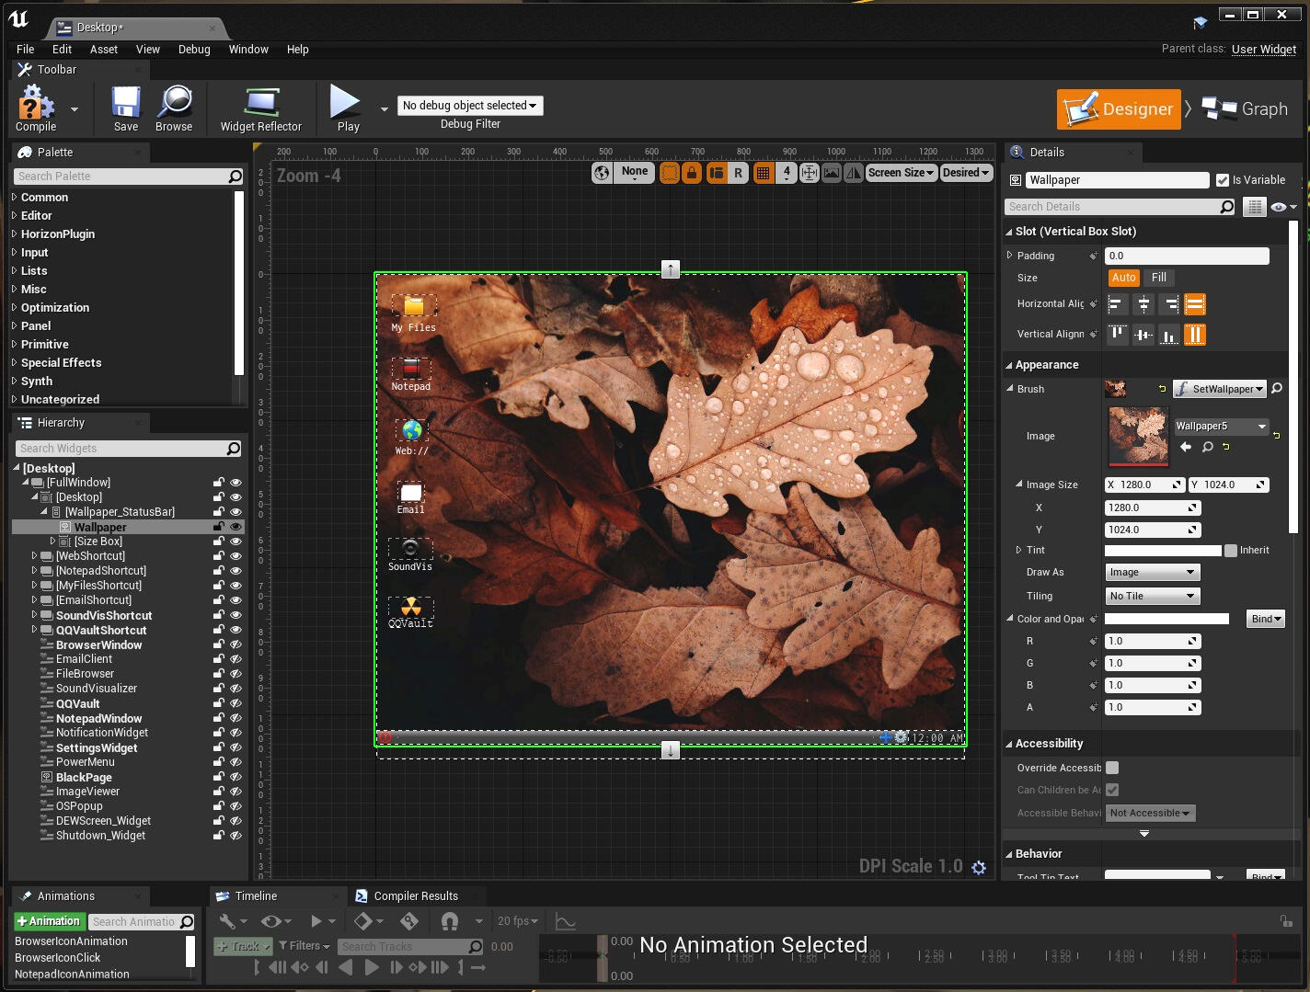
Task: Browse to Wallpaper5 asset via magnifier icon
Action: pos(1208,448)
